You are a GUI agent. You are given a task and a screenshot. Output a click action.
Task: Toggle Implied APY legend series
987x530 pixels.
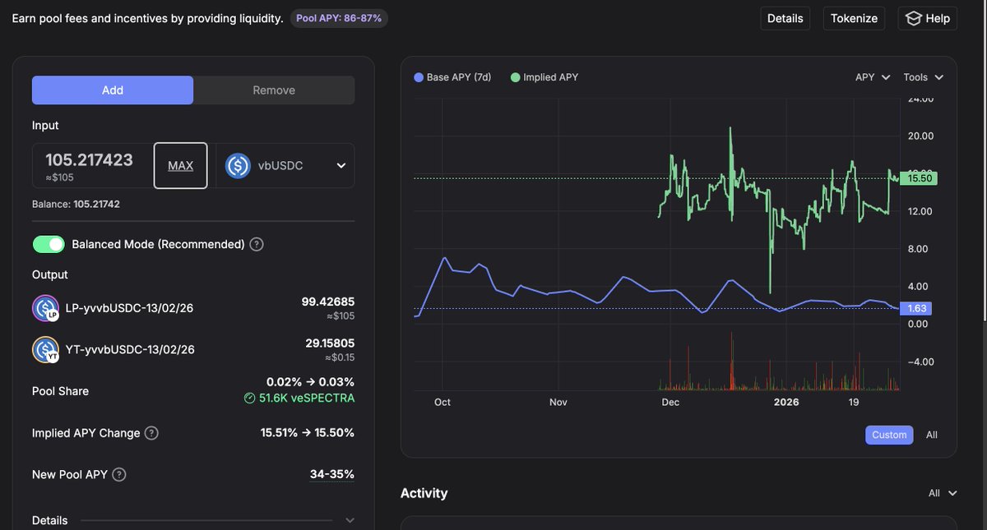coord(544,77)
